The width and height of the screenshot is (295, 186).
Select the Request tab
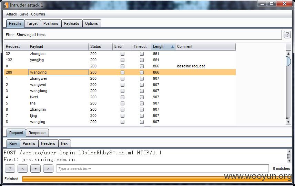(x=16, y=133)
